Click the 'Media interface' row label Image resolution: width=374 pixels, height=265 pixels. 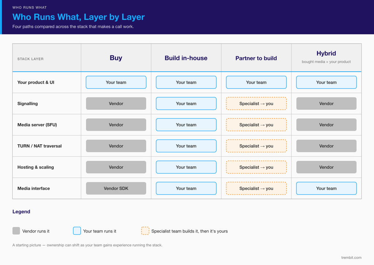(34, 188)
